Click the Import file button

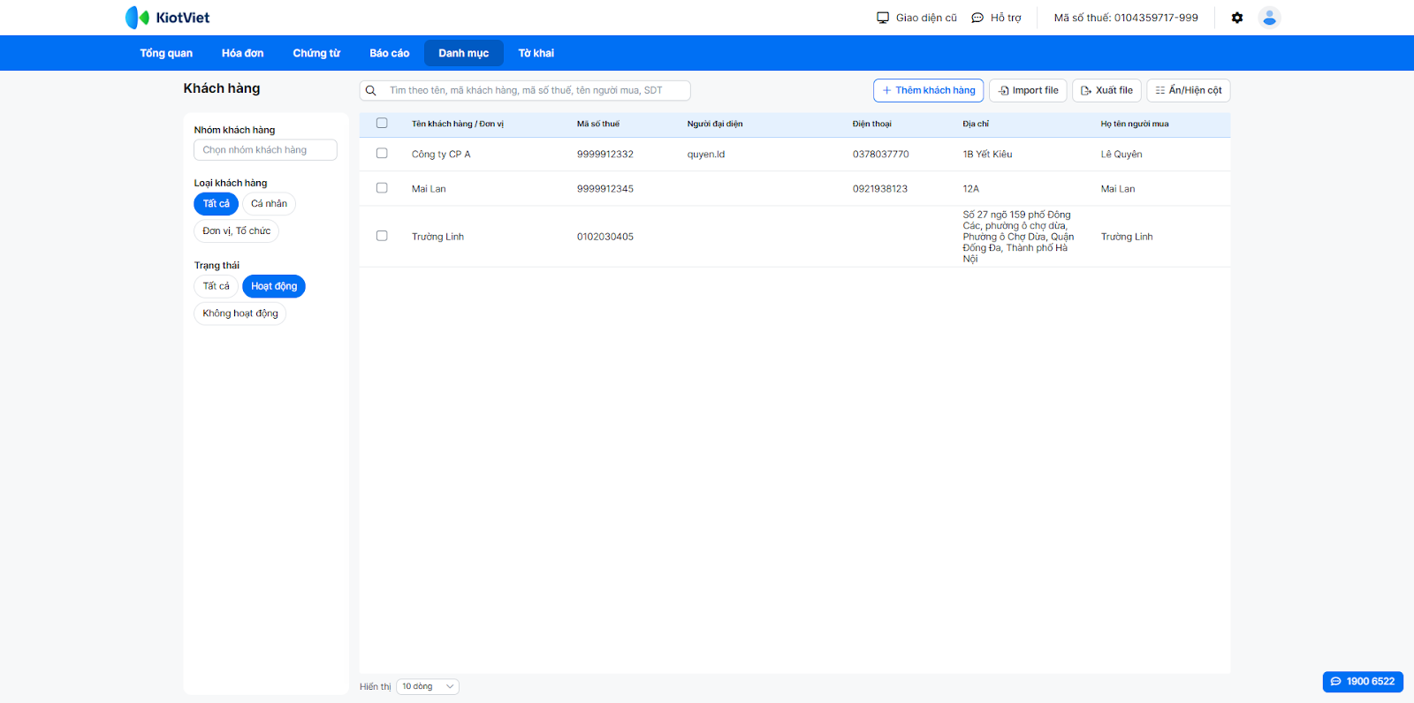point(1028,91)
